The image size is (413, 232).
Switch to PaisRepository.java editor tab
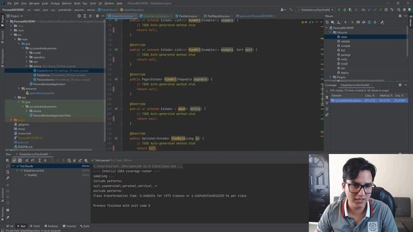click(217, 16)
